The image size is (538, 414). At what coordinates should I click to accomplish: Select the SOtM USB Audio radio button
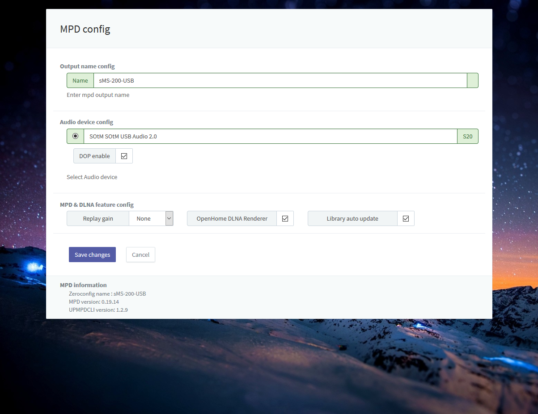click(x=75, y=136)
